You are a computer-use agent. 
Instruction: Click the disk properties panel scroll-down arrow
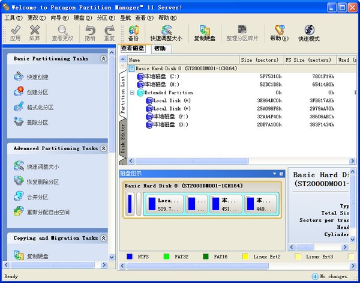tap(353, 240)
